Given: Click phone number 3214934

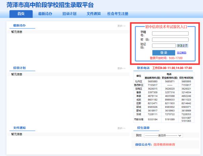Looking at the screenshot, I should [x=186, y=92].
